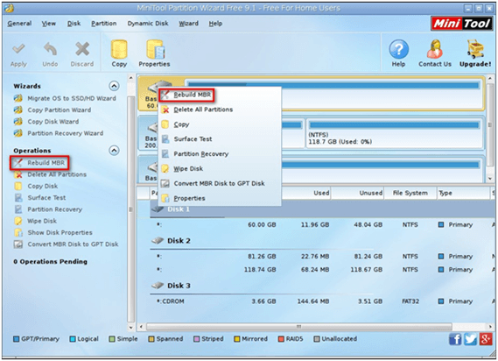Select the 118.74 GB NTFS partition row
The height and width of the screenshot is (361, 498).
point(322,270)
